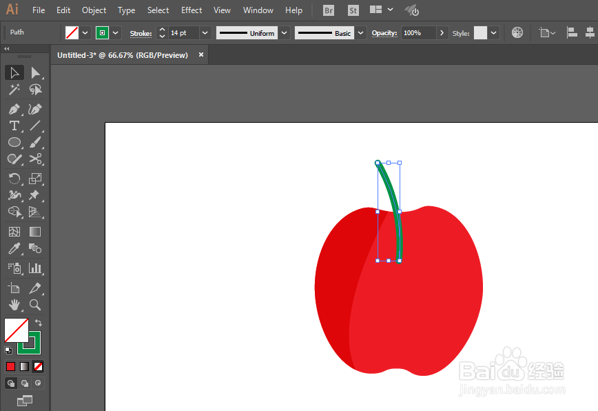598x411 pixels.
Task: Open the stroke weight dropdown
Action: (205, 33)
